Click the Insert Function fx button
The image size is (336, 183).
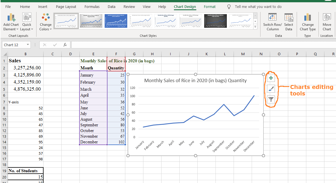coord(65,44)
